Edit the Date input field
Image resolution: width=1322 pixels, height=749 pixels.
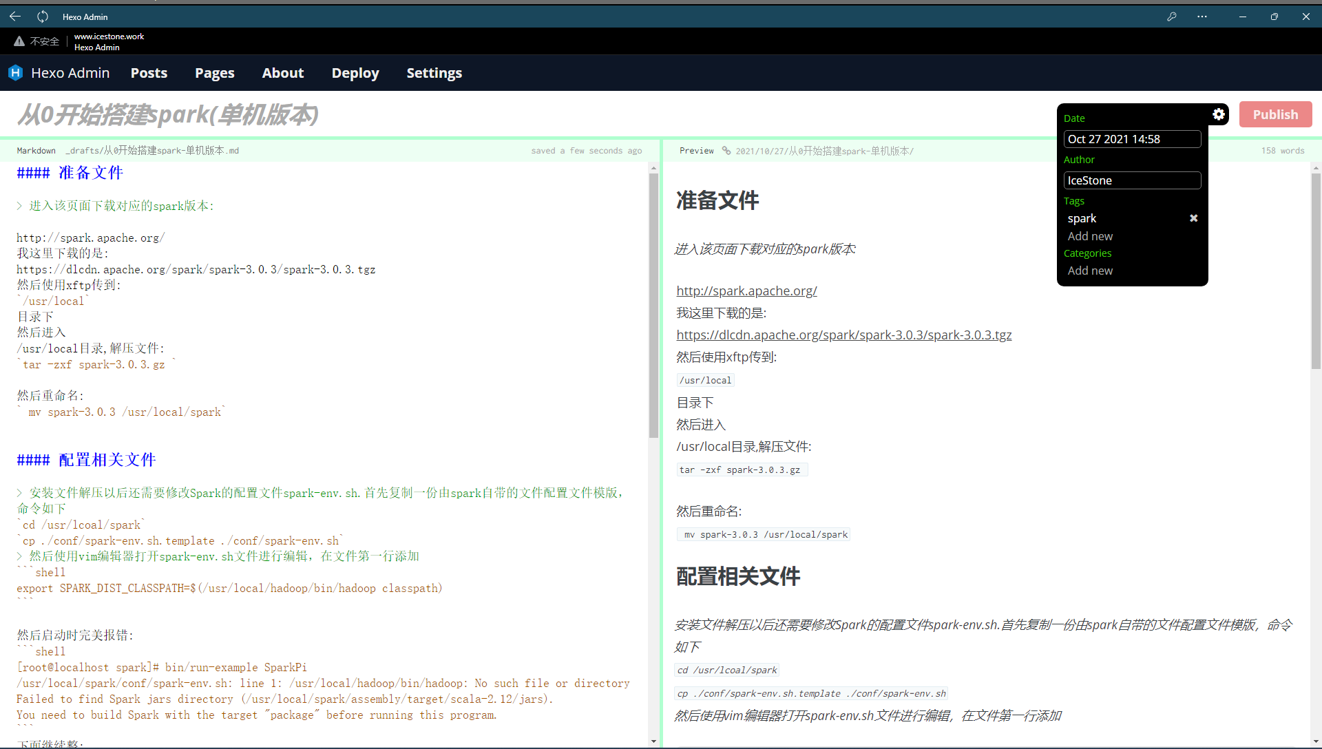tap(1132, 139)
